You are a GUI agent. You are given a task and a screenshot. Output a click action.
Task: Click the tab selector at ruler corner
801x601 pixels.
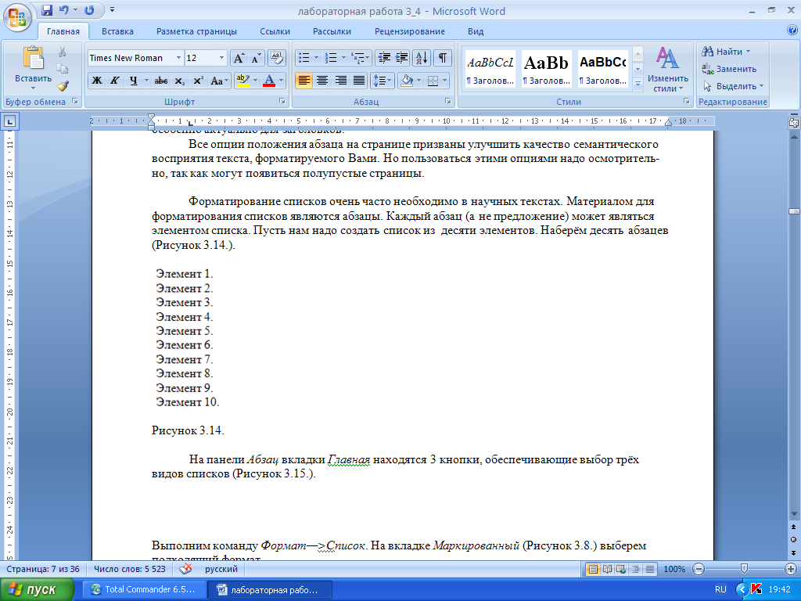pyautogui.click(x=9, y=121)
